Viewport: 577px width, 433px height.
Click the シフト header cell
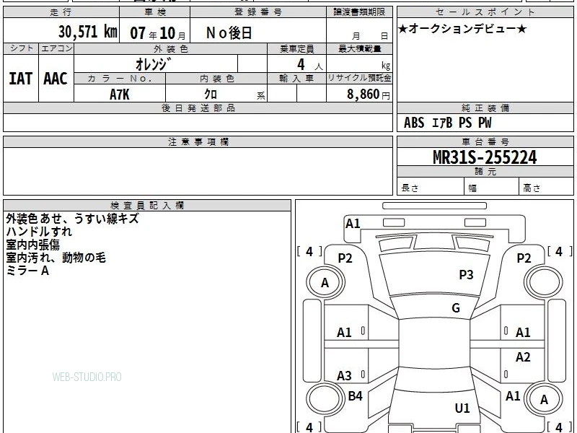coord(21,48)
